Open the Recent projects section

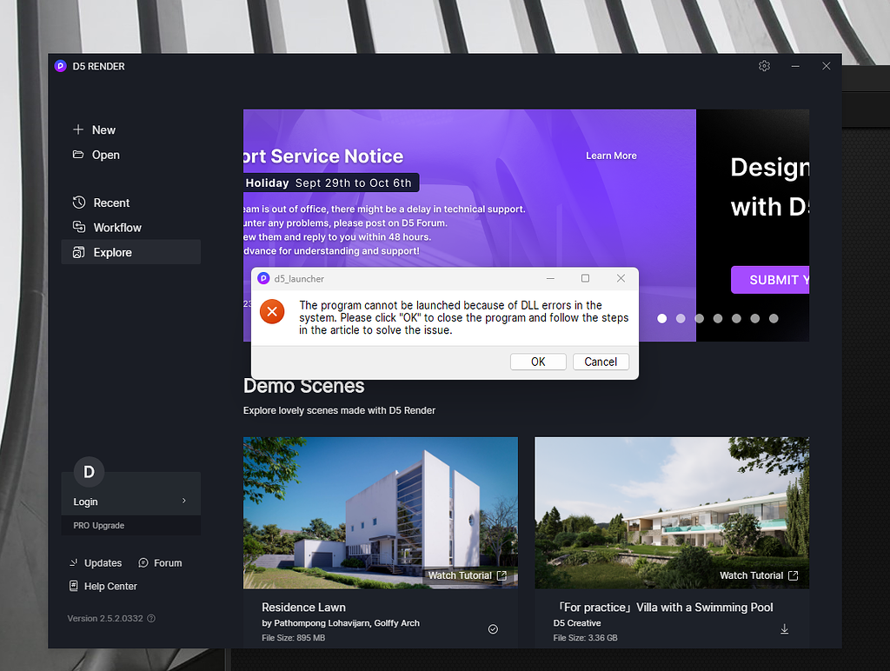tap(111, 203)
